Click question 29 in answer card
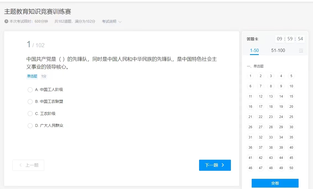The image size is (313, 189). pyautogui.click(x=281, y=127)
